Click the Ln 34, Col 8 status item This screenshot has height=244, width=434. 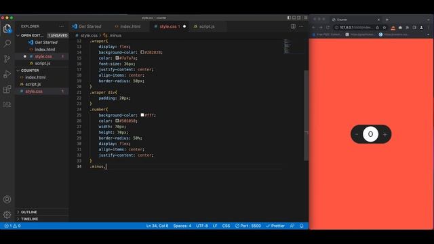point(157,226)
